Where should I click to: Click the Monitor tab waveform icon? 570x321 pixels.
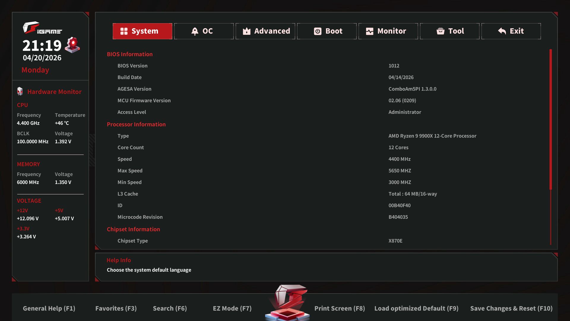370,31
